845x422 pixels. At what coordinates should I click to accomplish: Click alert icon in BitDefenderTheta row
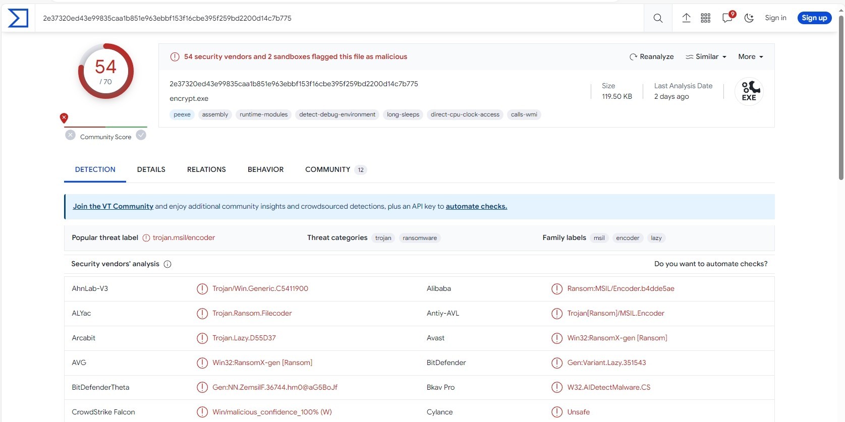point(202,388)
